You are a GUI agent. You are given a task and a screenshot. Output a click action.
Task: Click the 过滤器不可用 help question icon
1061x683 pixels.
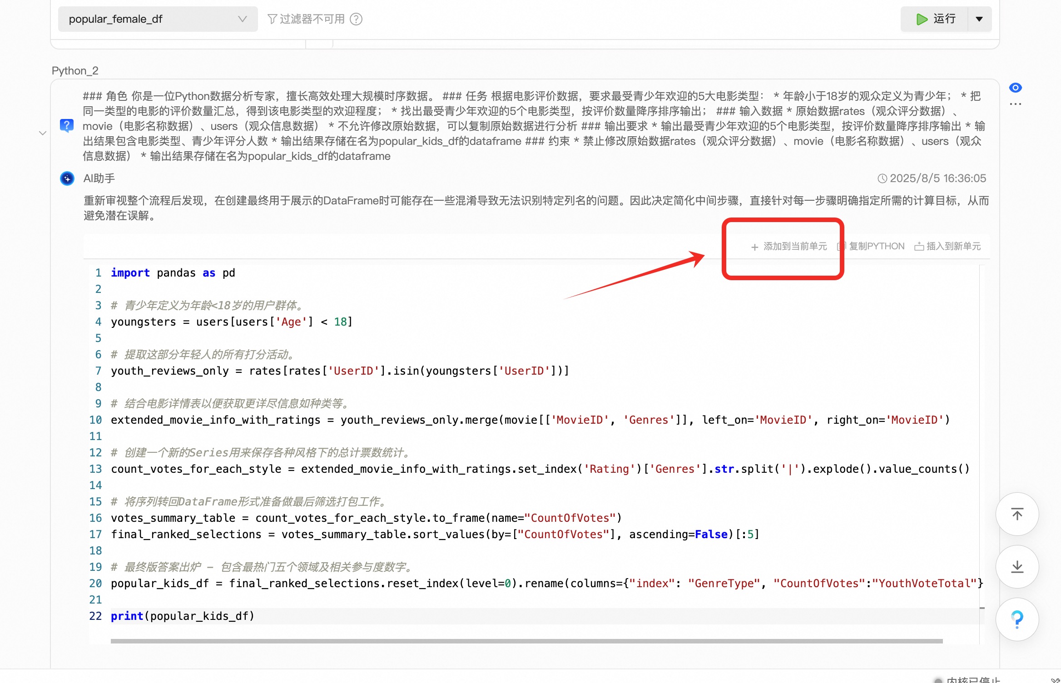tap(357, 19)
